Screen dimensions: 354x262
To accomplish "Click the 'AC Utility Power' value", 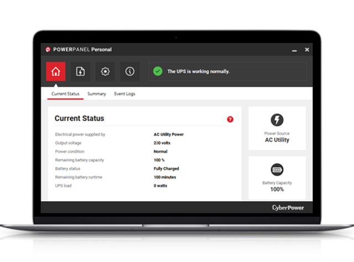I will (169, 135).
